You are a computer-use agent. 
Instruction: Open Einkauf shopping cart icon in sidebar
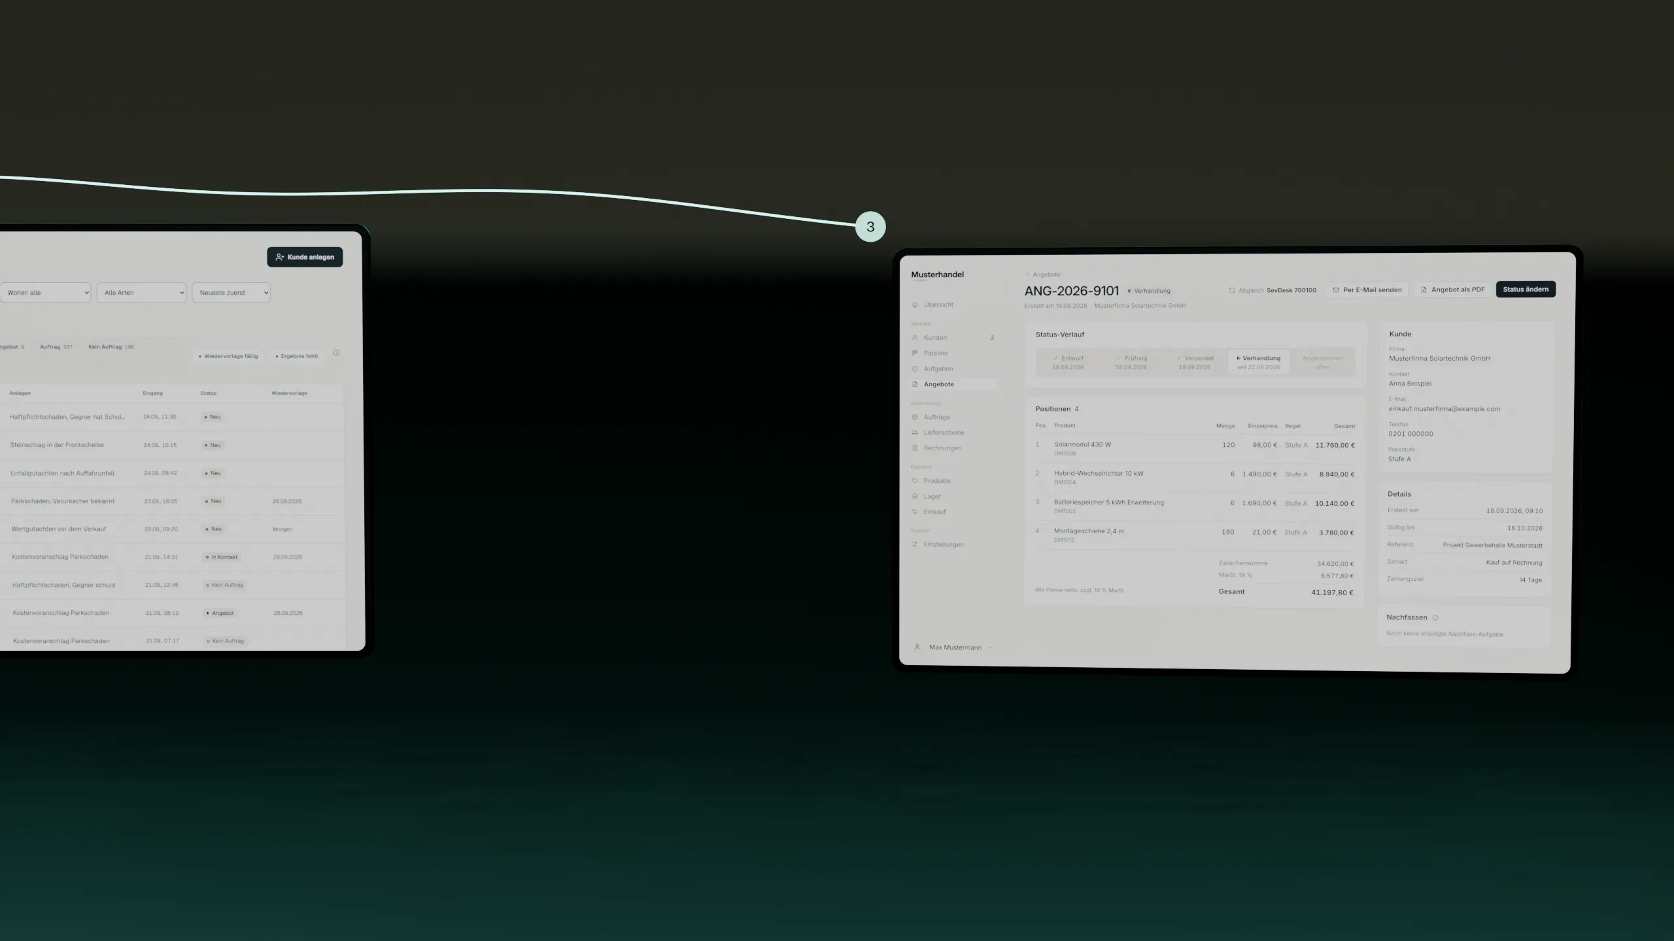(915, 512)
